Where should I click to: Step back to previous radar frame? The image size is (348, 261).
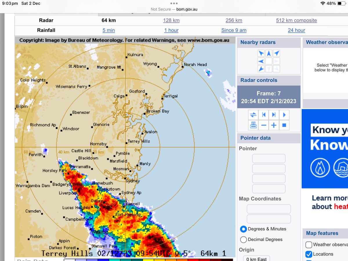(264, 115)
